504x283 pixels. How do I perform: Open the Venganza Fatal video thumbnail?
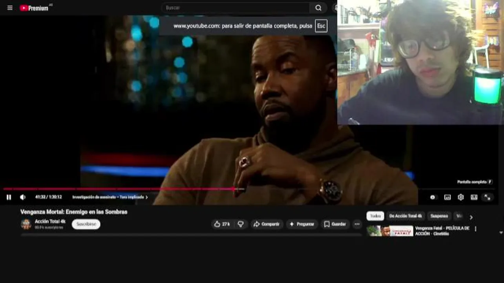390,231
